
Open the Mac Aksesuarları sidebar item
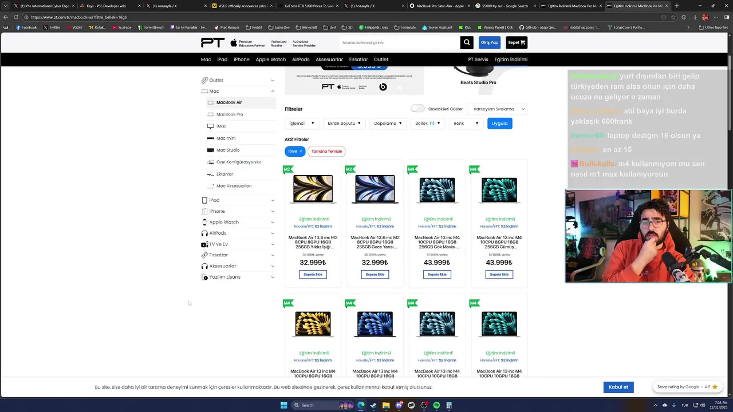click(x=234, y=186)
